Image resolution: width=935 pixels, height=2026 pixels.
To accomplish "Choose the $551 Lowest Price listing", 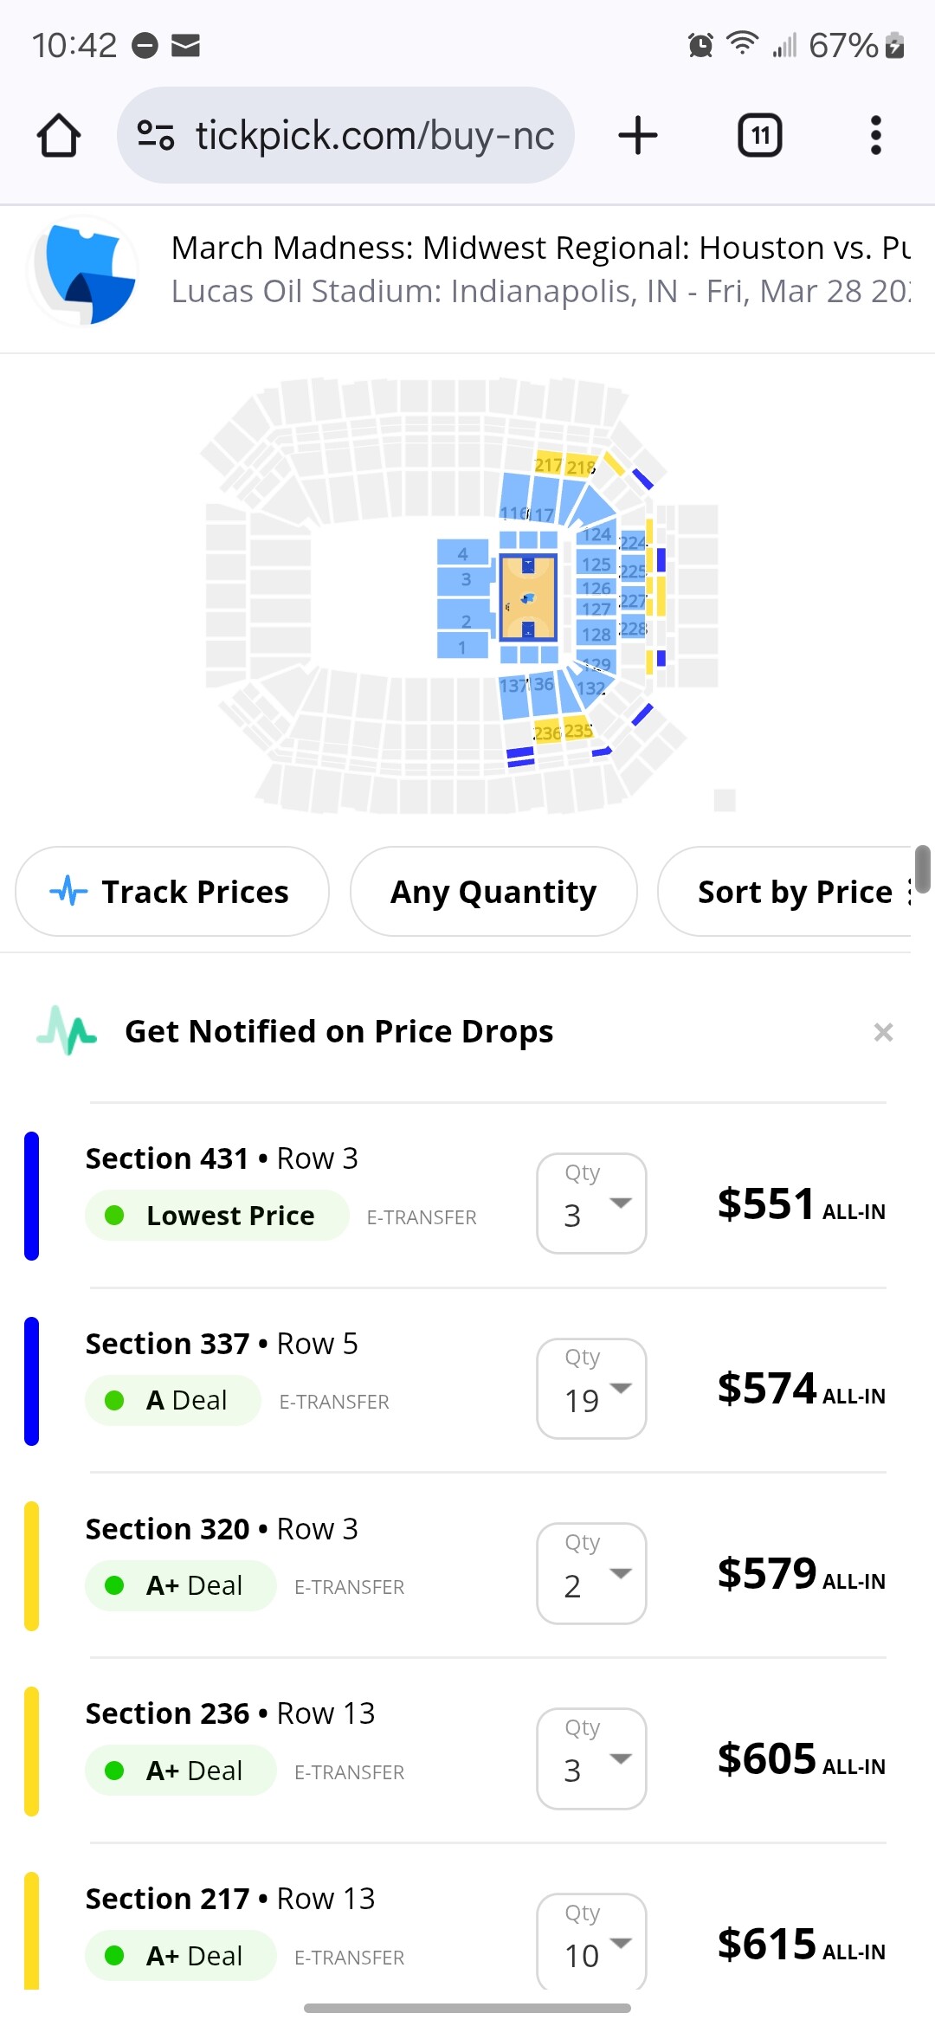I will pos(260,1186).
